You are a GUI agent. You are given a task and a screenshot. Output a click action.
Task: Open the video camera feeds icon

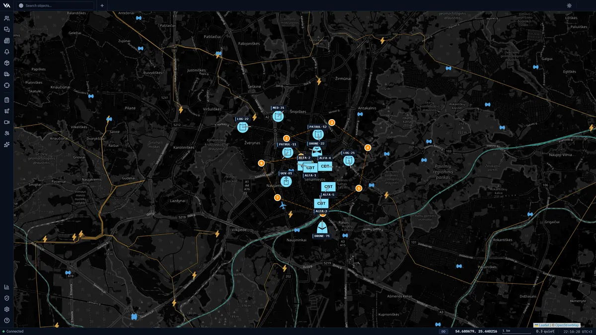coord(7,122)
